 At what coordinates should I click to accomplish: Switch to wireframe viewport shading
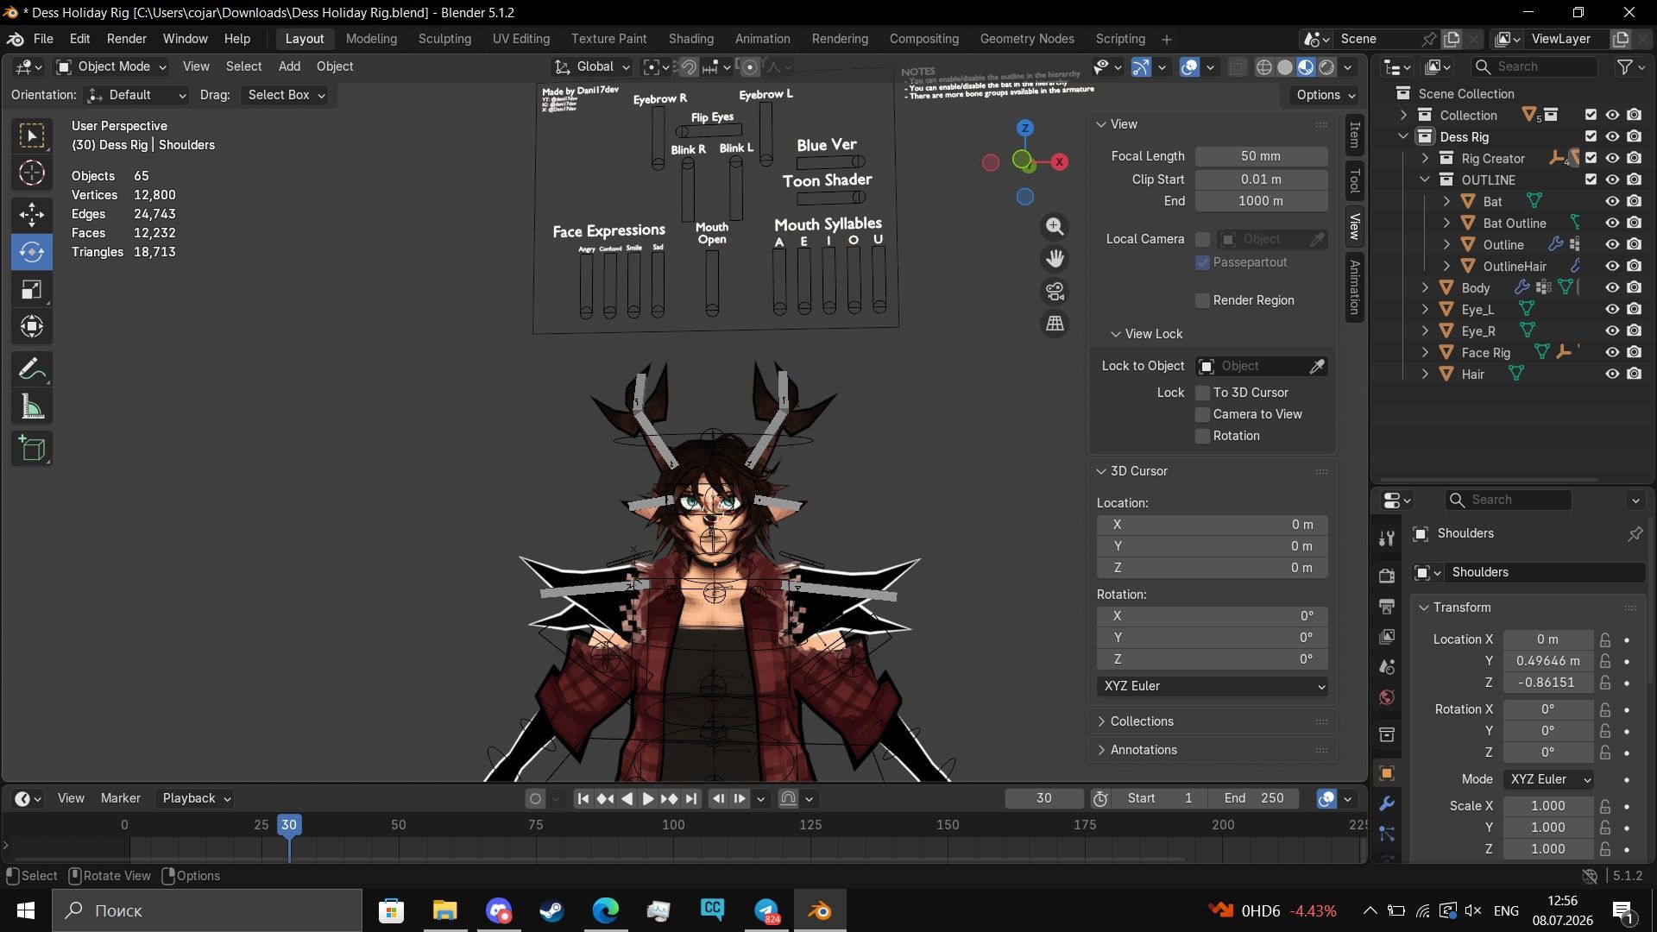point(1264,67)
